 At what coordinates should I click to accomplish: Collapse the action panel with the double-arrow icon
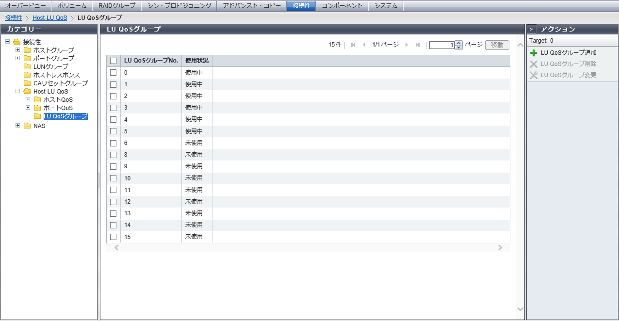coord(532,29)
